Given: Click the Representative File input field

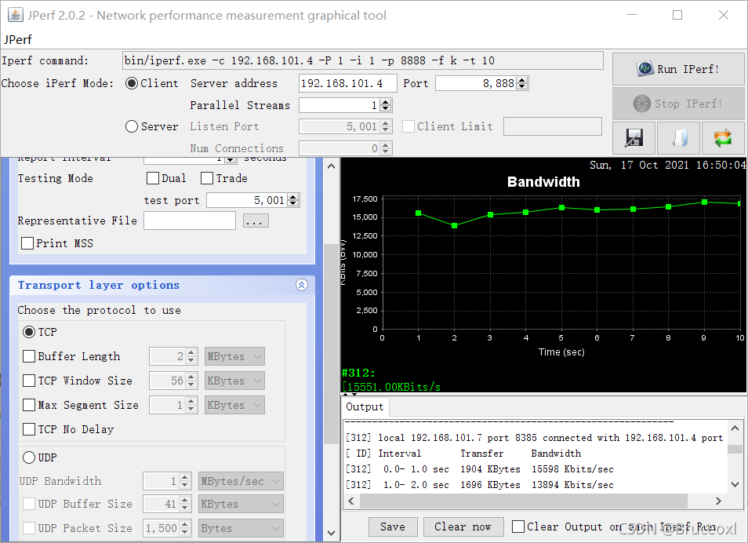Looking at the screenshot, I should coord(190,220).
